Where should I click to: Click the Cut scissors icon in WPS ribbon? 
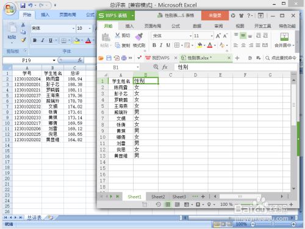click(117, 35)
